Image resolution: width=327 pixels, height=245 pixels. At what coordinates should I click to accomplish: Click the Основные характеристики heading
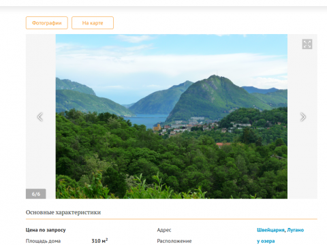point(63,212)
